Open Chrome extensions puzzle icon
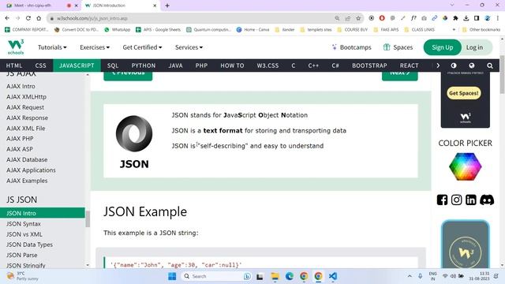Viewport: 505px width, 284px height. point(455,18)
